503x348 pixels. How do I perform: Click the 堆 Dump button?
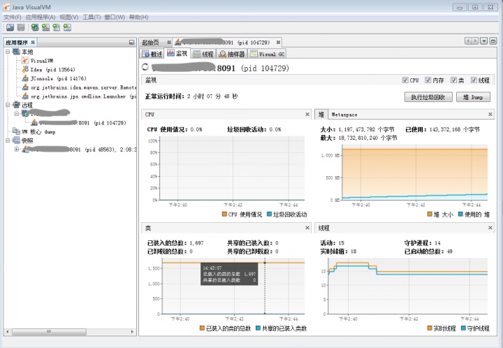pos(473,97)
